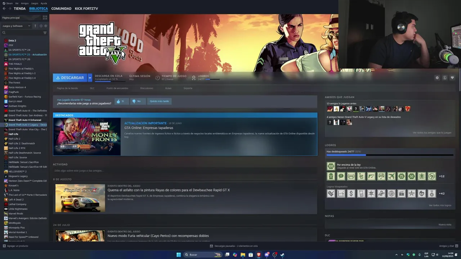Open the Money Fronts featured thumbnail
The image size is (461, 259).
click(x=87, y=137)
